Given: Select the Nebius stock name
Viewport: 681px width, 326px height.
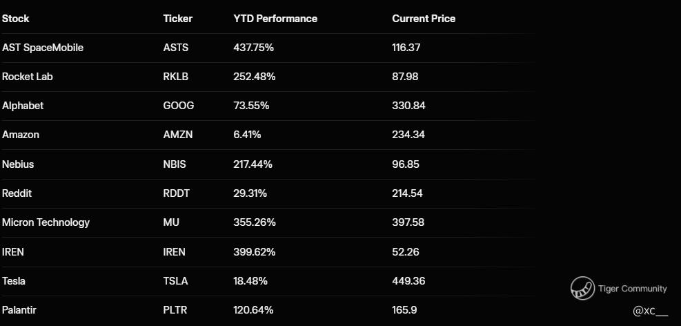Looking at the screenshot, I should click(x=18, y=164).
